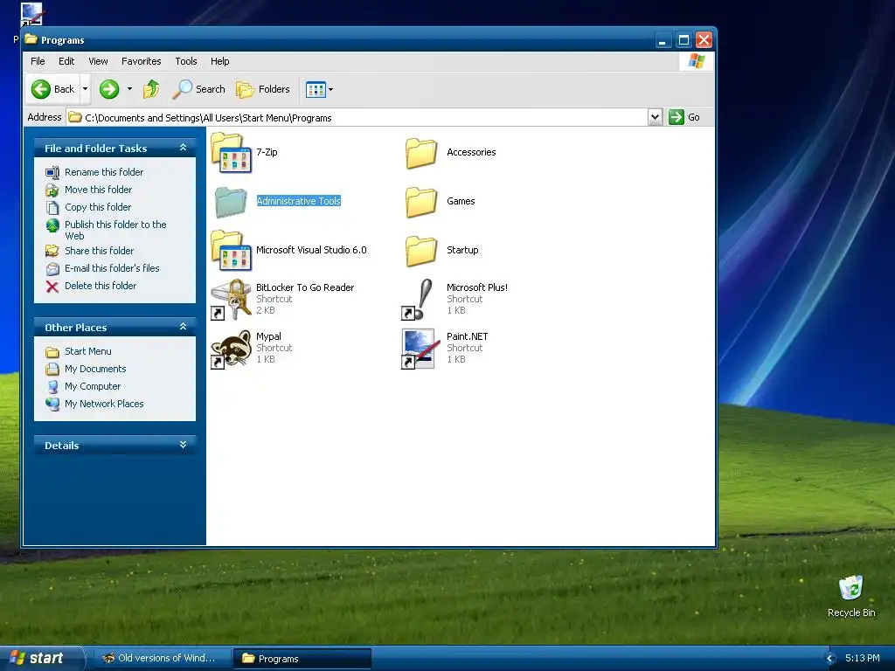Image resolution: width=895 pixels, height=671 pixels.
Task: Open the View menu
Action: [98, 61]
